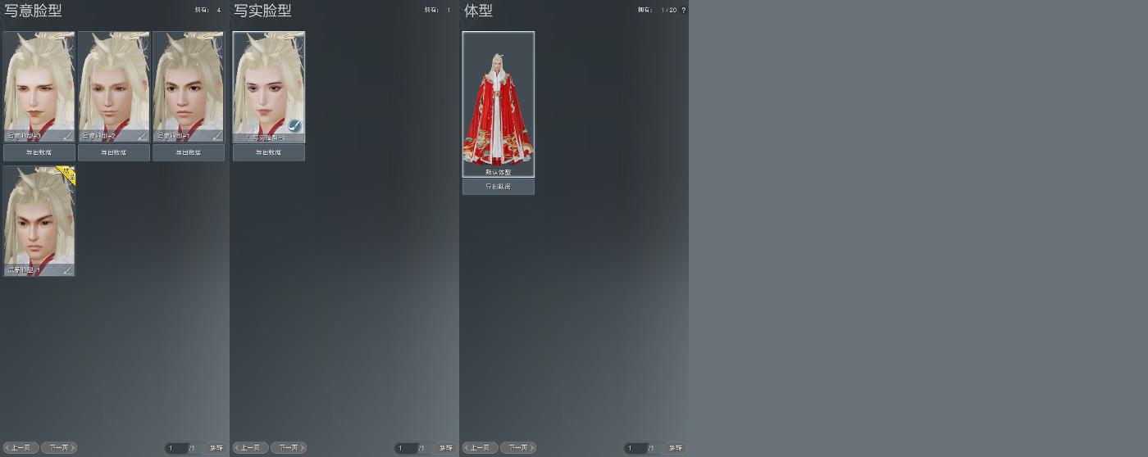Viewport: 1148px width, 457px height.
Task: Click the page number field in the 写意脸型 panel
Action: (x=176, y=448)
